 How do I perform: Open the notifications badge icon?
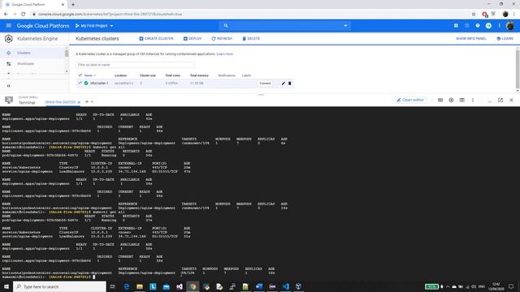[488, 25]
